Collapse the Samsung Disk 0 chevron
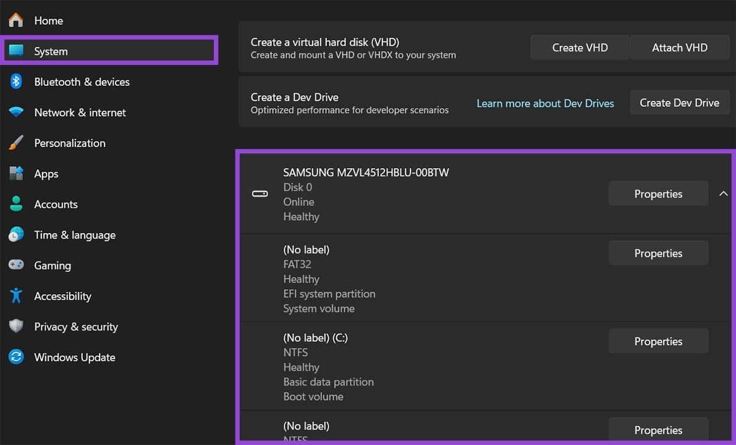The image size is (736, 445). coord(723,194)
